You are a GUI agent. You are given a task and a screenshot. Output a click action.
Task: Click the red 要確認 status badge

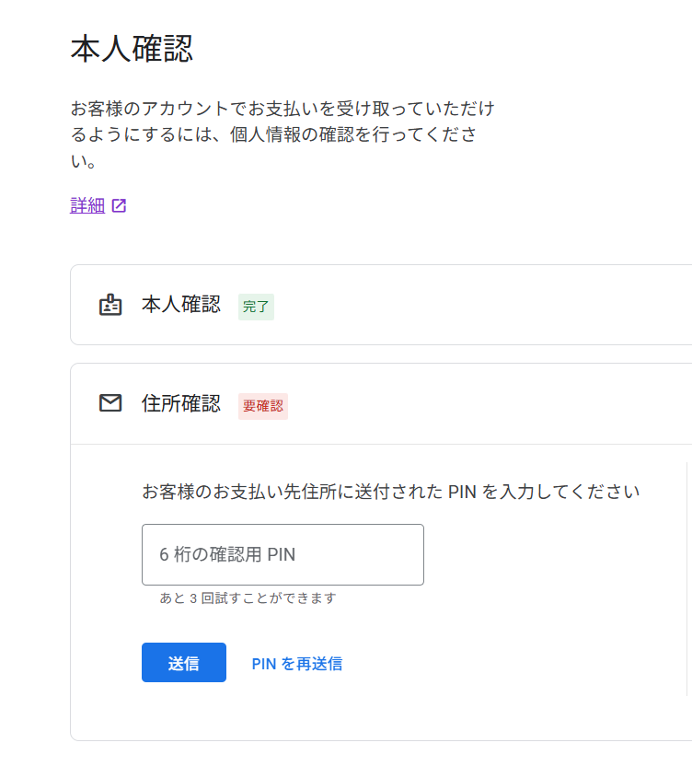[x=263, y=405]
